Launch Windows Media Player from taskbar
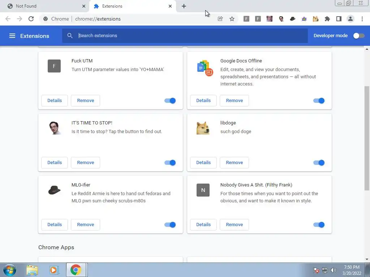Viewport: 370px width, 277px height. [x=53, y=270]
